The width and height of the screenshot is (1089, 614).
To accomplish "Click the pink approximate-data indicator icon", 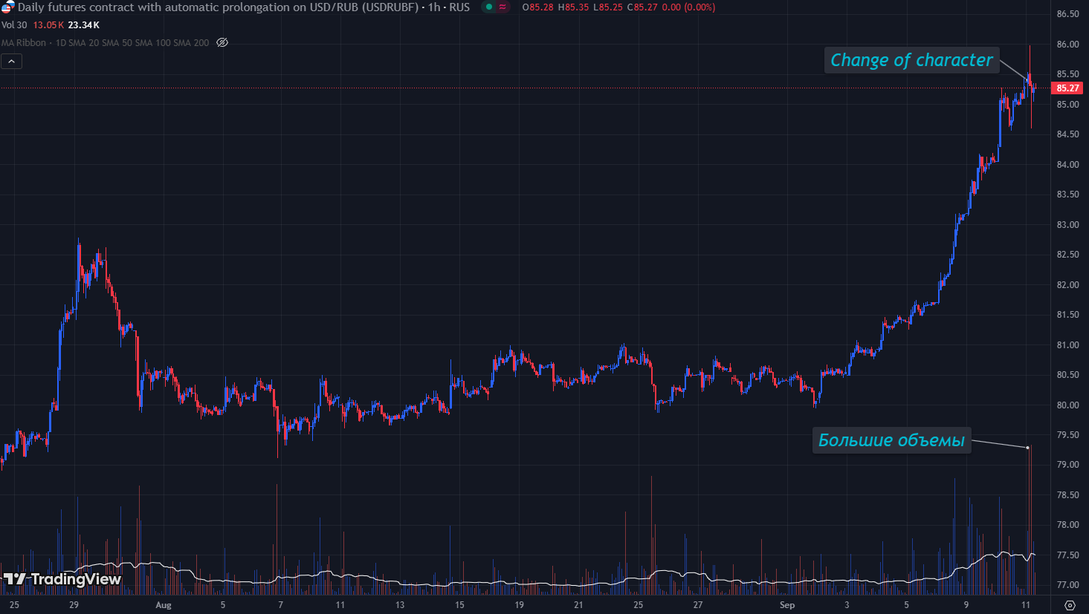I will tap(503, 7).
